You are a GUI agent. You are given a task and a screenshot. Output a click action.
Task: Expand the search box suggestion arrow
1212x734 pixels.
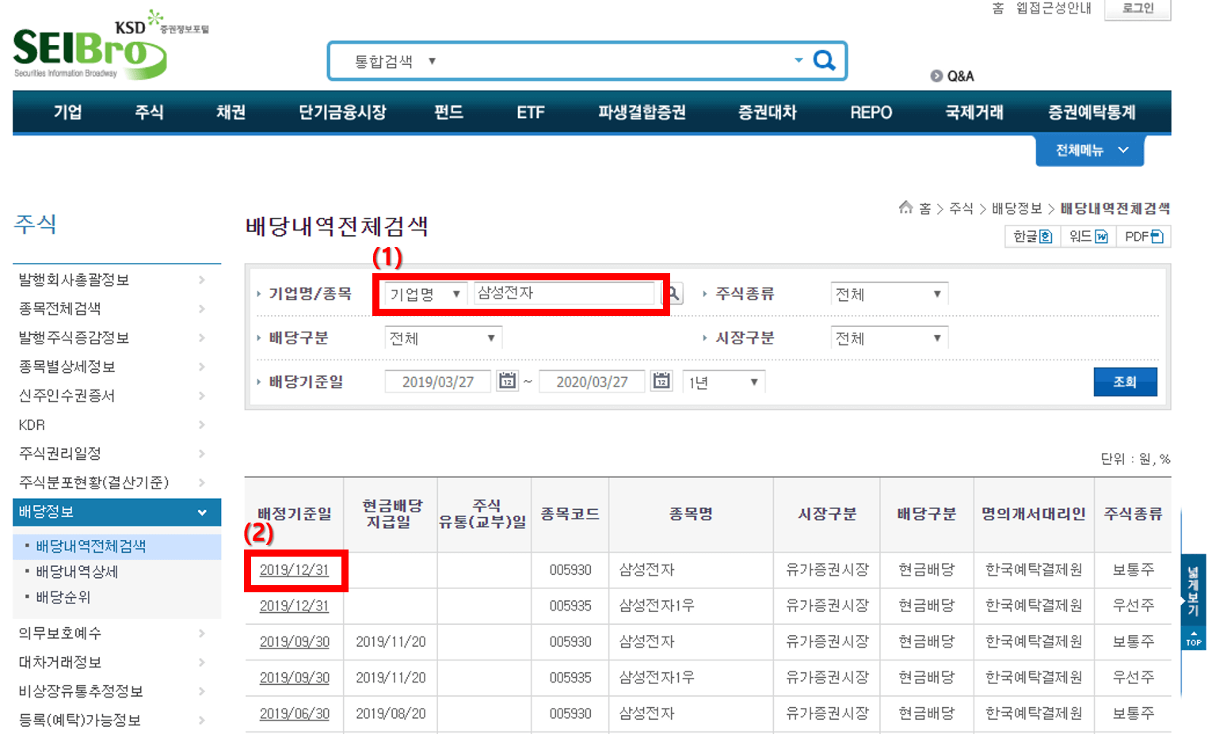798,60
